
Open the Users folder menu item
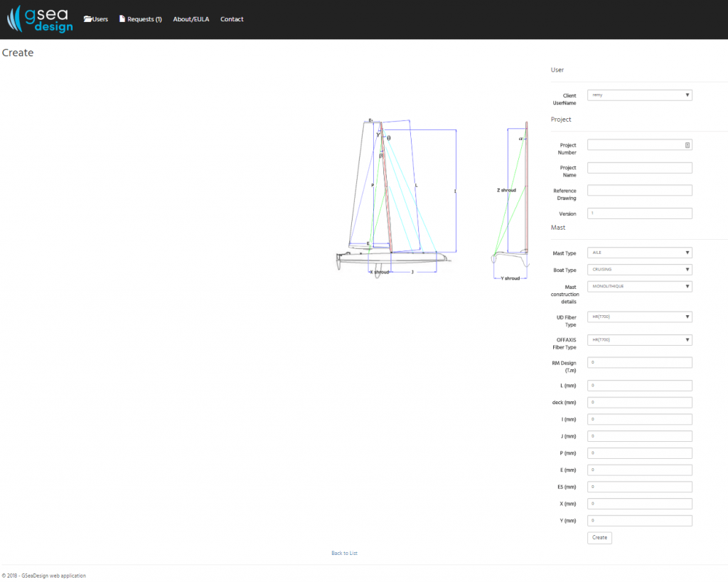(x=96, y=19)
